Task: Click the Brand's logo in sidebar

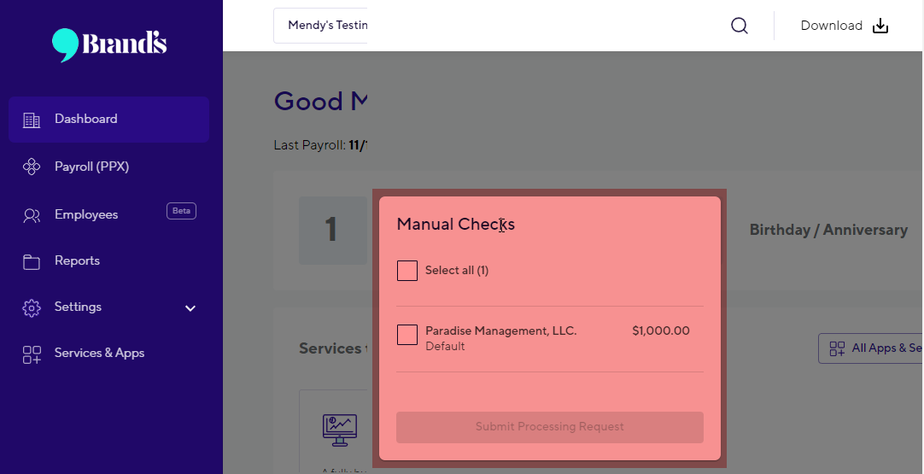Action: (x=109, y=44)
